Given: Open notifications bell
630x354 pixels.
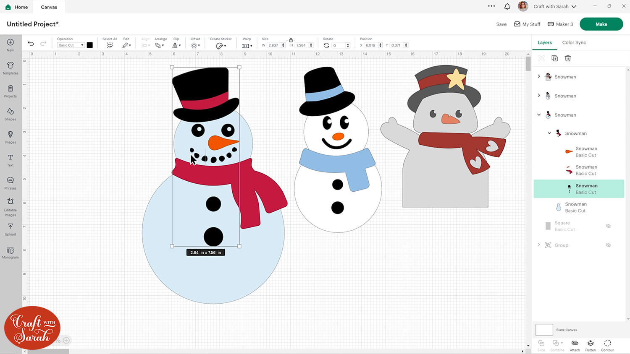Looking at the screenshot, I should tap(507, 6).
